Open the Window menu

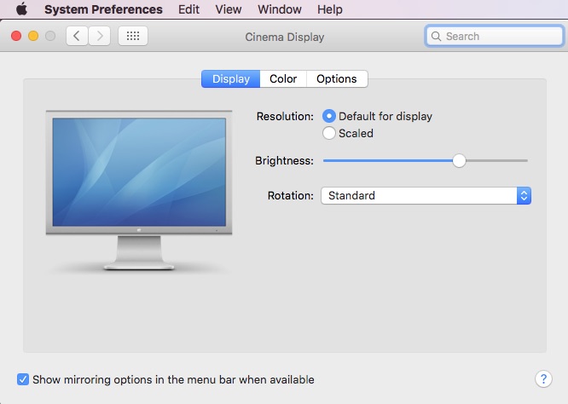tap(279, 9)
